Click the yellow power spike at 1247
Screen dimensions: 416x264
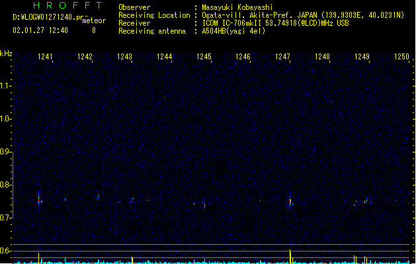(290, 256)
